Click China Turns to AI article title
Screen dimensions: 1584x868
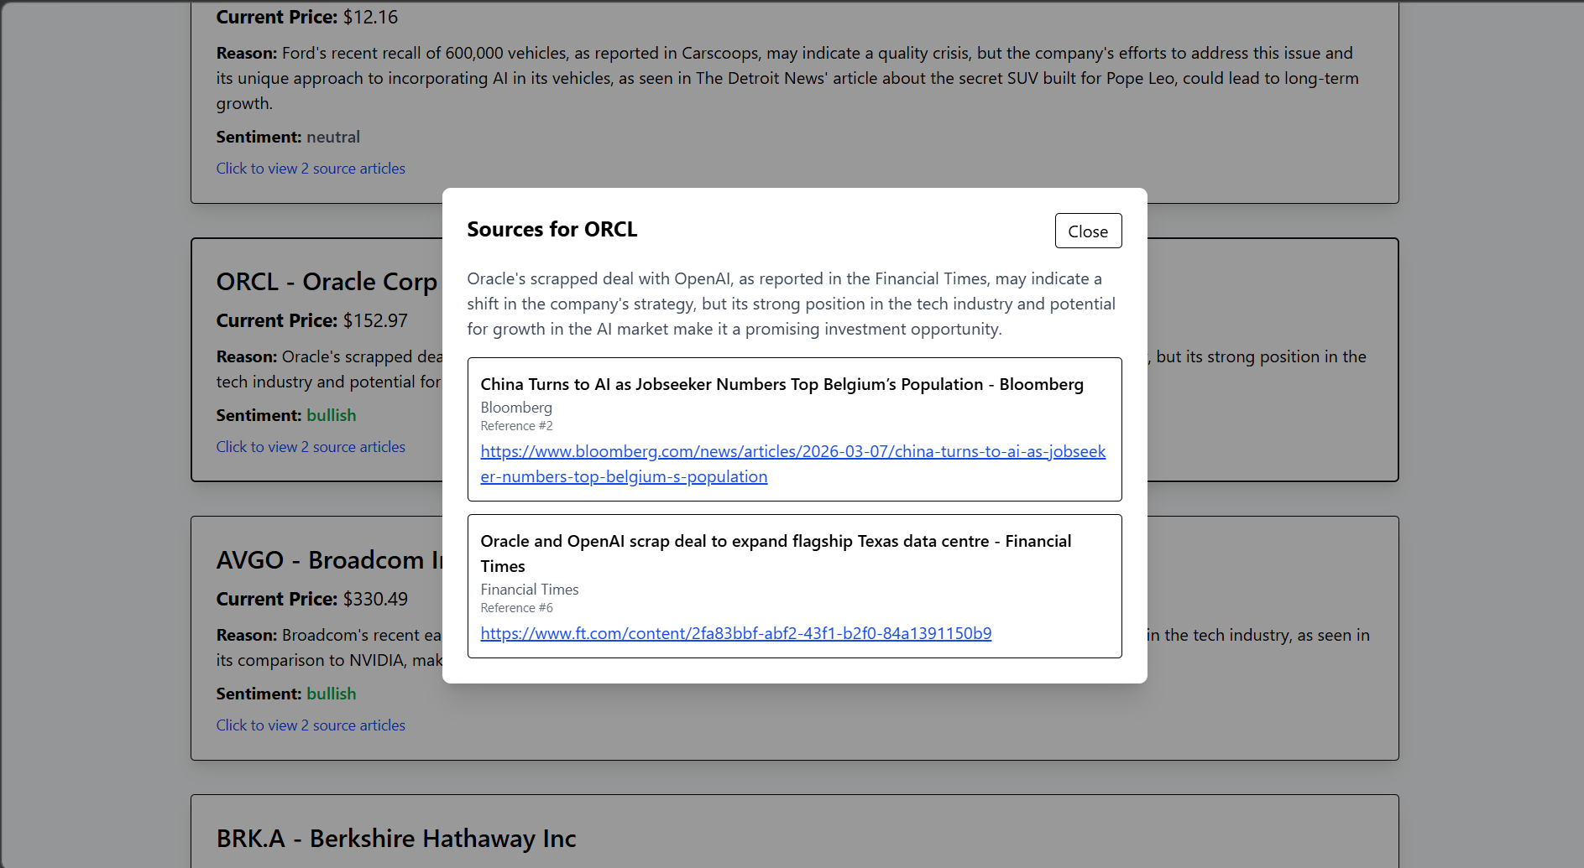[x=782, y=384]
